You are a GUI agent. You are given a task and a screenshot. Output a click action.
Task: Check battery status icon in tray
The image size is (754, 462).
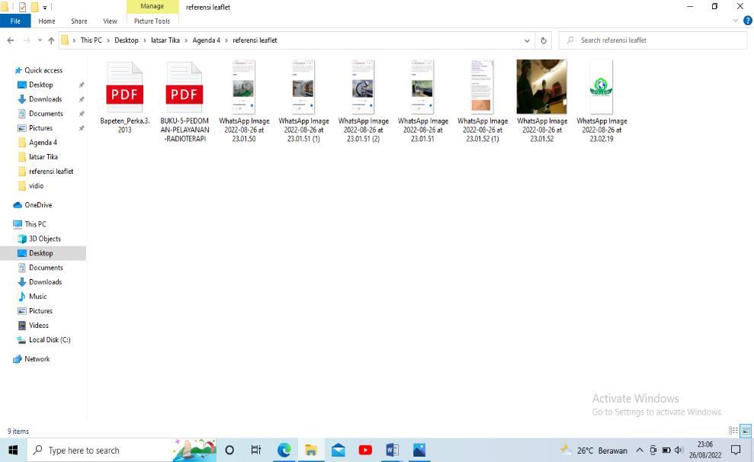[x=666, y=451]
